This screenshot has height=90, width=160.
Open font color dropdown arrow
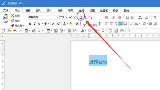coord(67,24)
